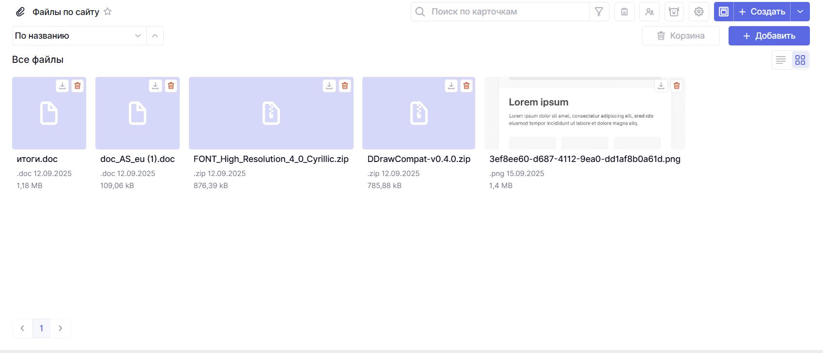Click the Создать button
This screenshot has width=823, height=353.
coord(762,12)
